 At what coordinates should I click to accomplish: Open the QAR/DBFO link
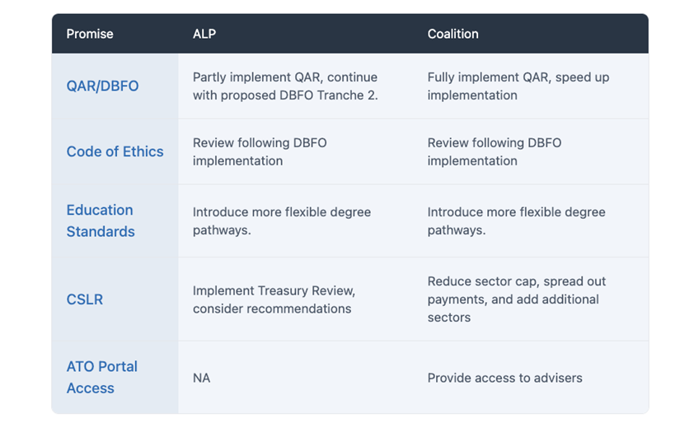tap(102, 86)
